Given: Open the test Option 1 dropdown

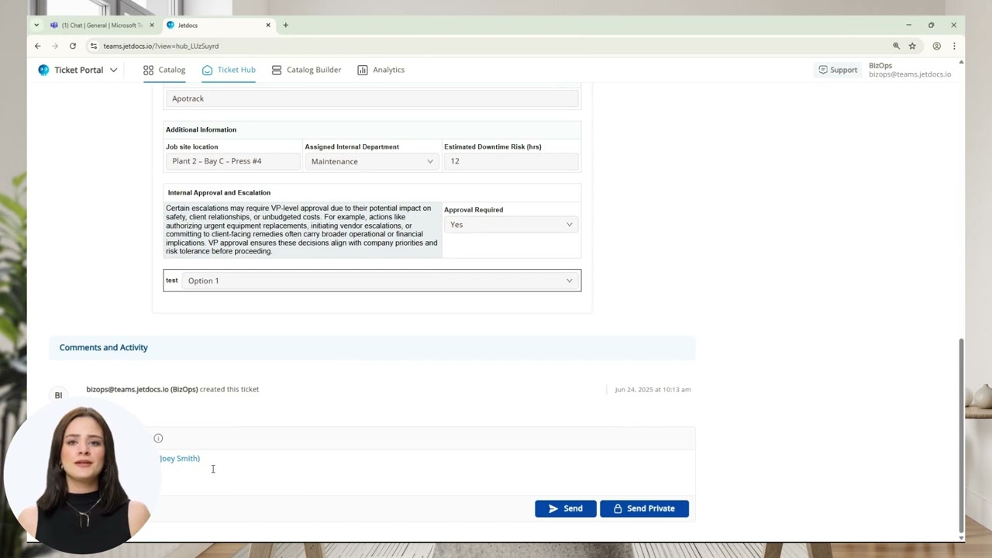Looking at the screenshot, I should point(381,281).
